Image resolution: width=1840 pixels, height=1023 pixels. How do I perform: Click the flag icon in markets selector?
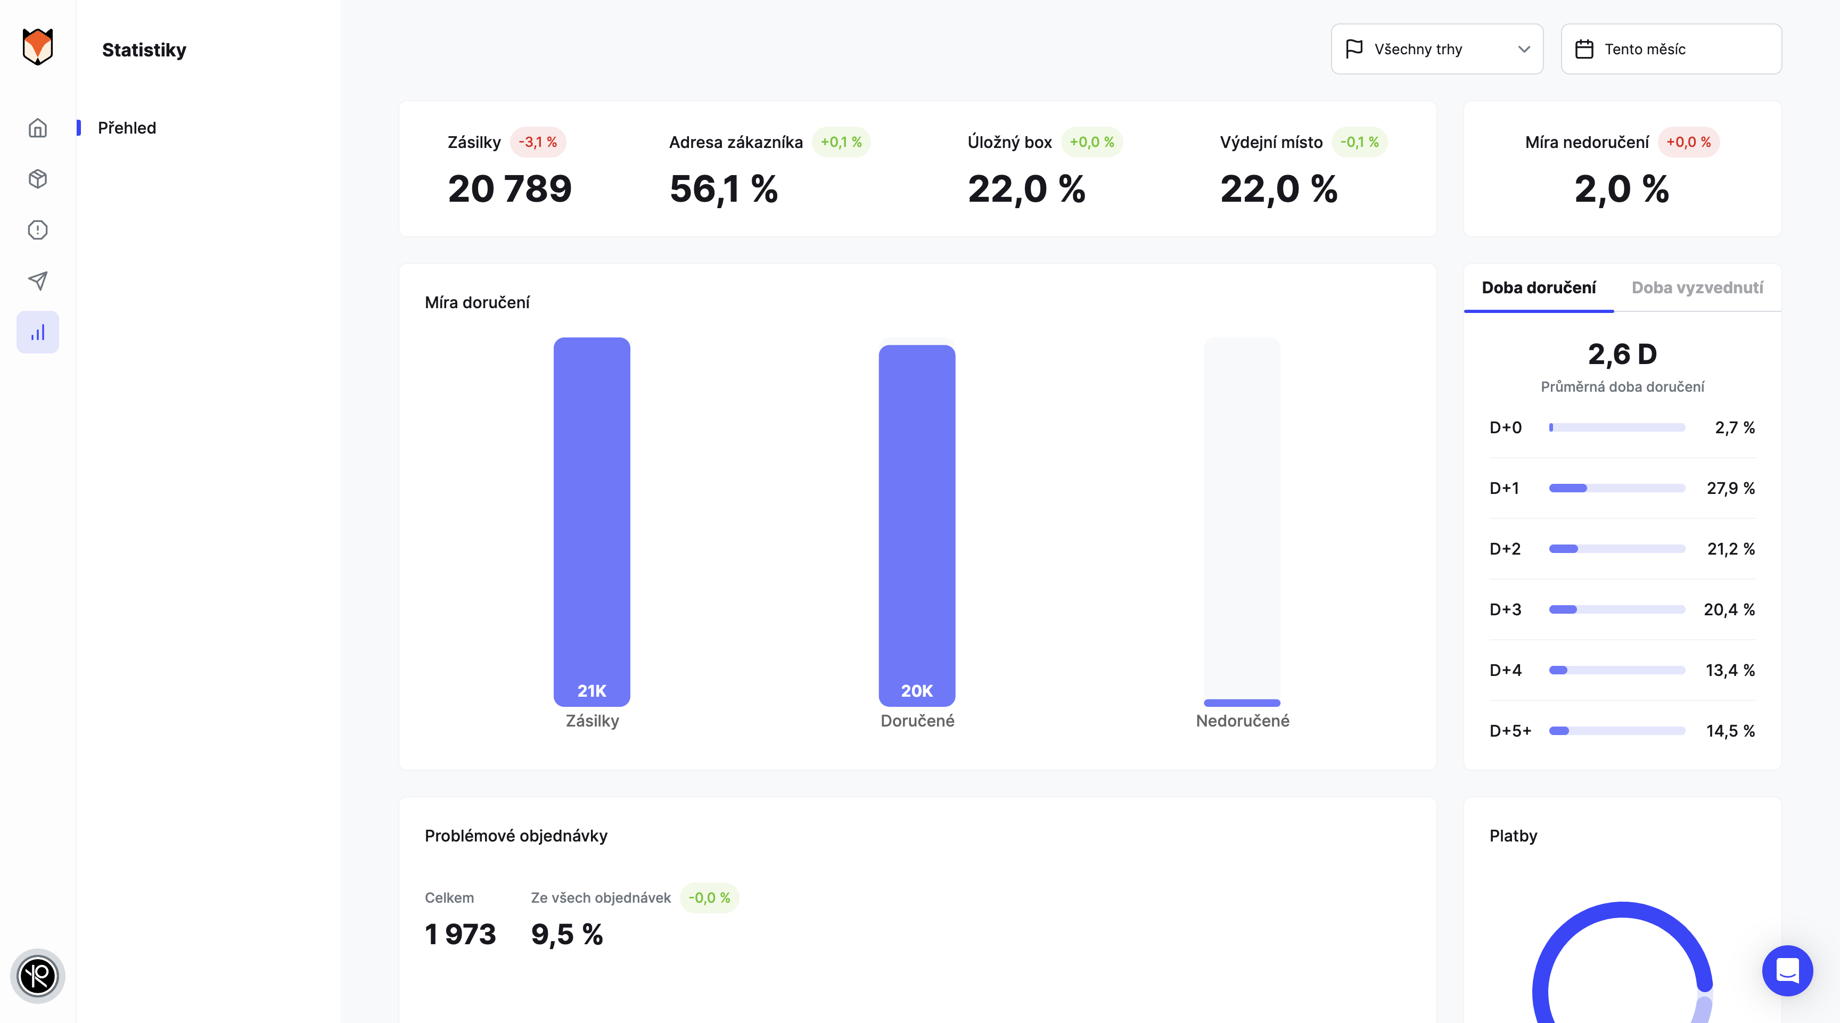[1353, 48]
